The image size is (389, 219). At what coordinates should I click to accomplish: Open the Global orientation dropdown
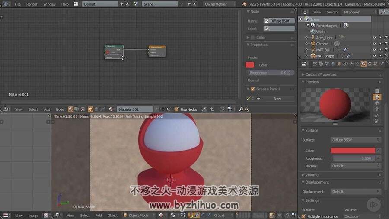click(x=223, y=215)
